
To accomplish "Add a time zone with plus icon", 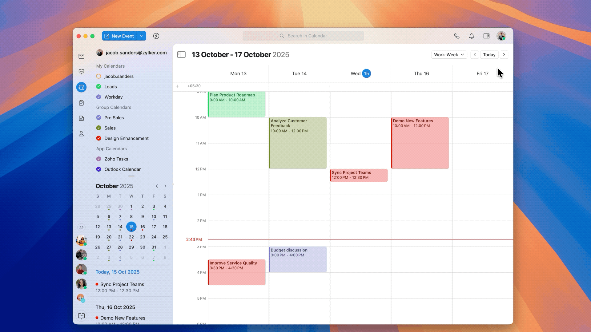I will click(177, 86).
